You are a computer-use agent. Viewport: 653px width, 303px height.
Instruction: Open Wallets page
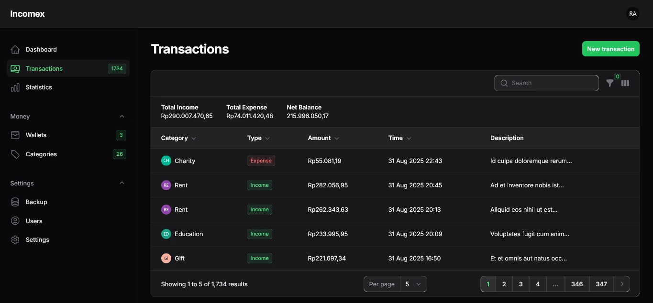[x=68, y=135]
